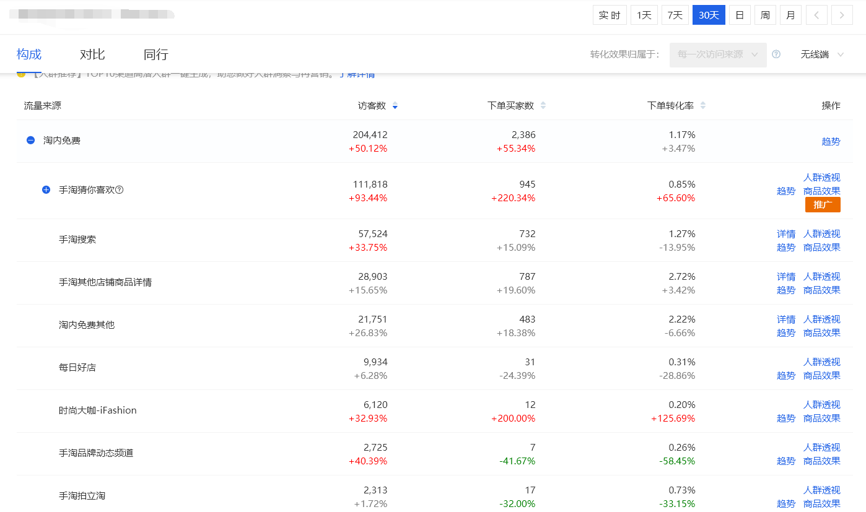This screenshot has height=512, width=866.
Task: Click the 人群推荐 banner icon
Action: 22,73
